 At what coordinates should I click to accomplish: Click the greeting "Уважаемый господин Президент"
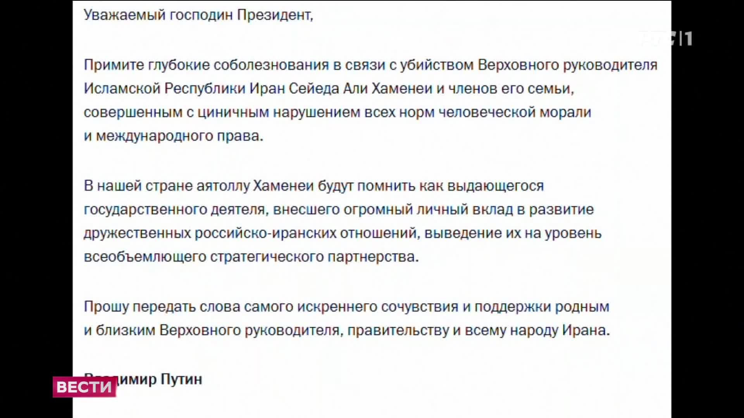[x=198, y=15]
